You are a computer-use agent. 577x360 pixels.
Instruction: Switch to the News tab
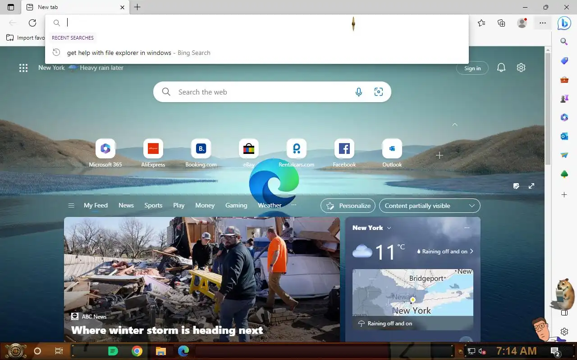coord(126,205)
